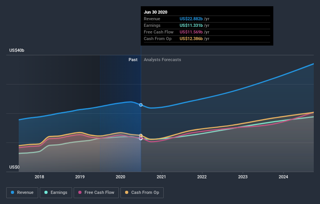Click the US$0 y-axis label
The height and width of the screenshot is (204, 320).
click(x=14, y=167)
